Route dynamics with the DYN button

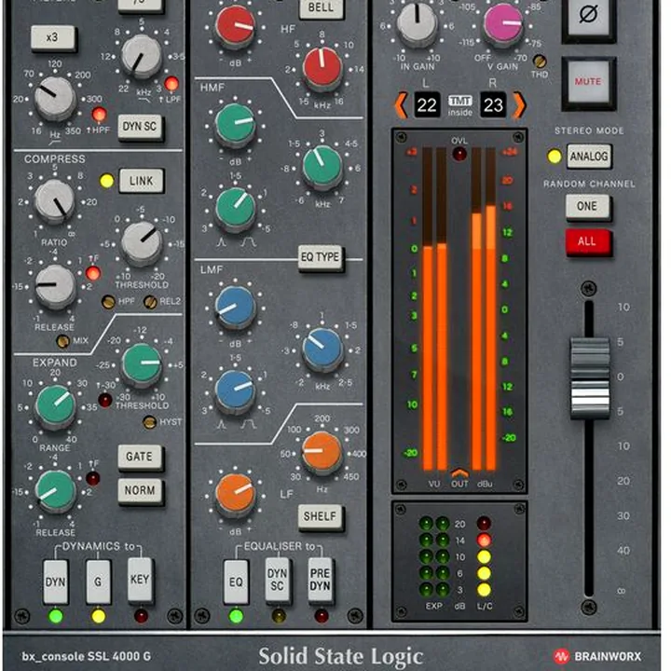pos(55,582)
